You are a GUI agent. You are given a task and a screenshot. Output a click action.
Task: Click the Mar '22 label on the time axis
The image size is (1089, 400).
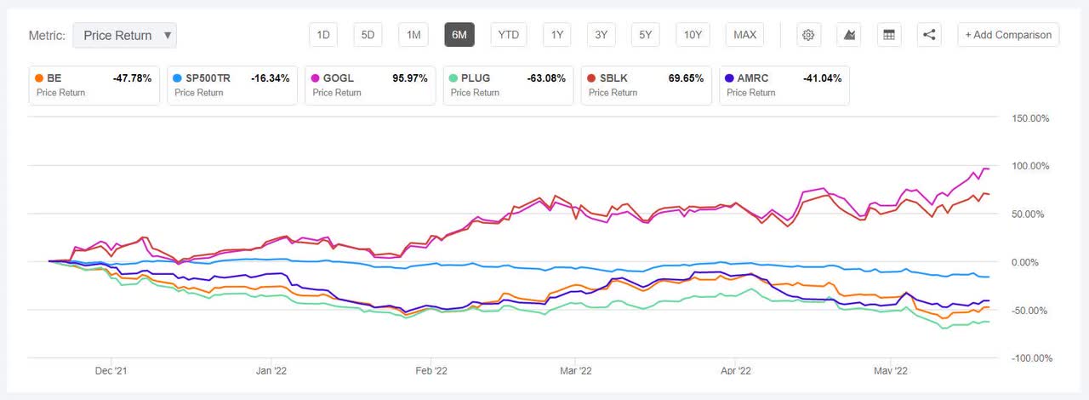(x=576, y=371)
